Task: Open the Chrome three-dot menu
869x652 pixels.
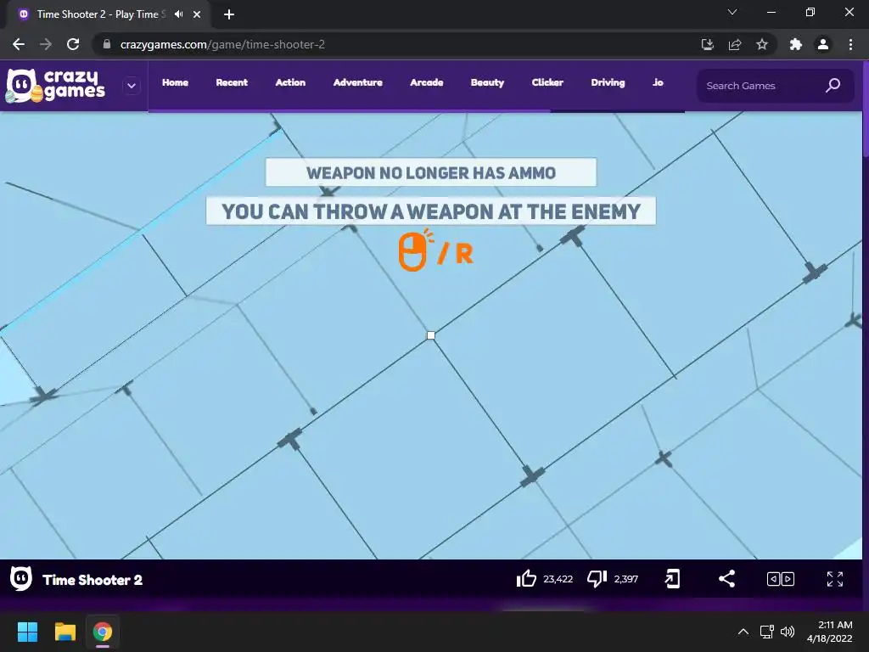Action: (850, 44)
